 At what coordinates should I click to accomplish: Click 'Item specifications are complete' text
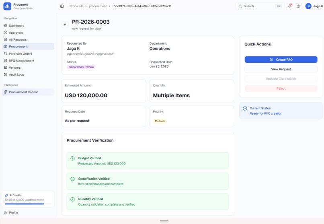pyautogui.click(x=101, y=184)
